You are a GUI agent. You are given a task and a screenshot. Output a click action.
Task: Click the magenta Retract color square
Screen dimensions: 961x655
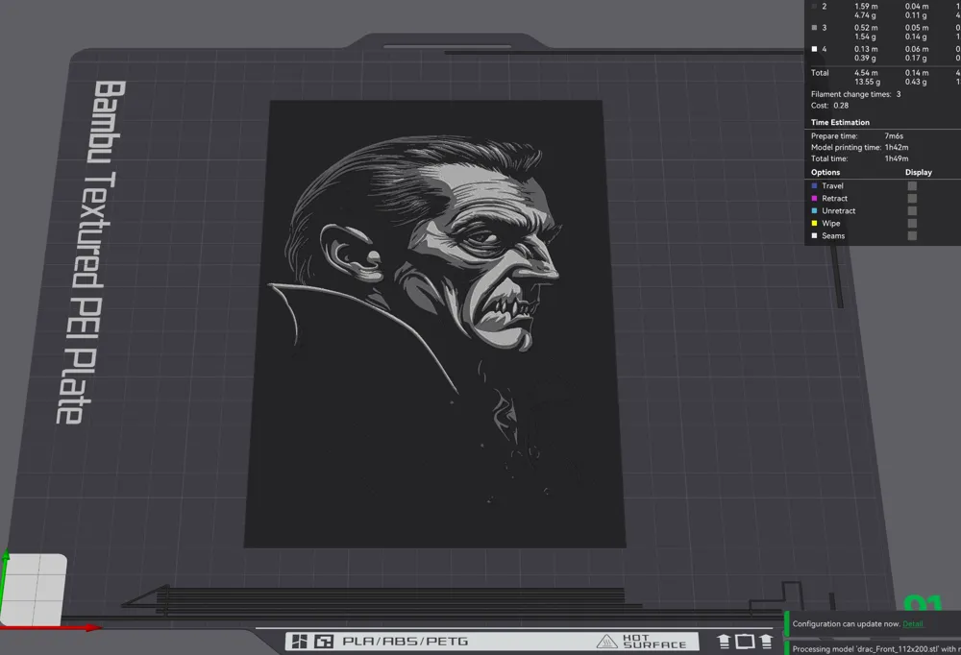[x=815, y=199]
